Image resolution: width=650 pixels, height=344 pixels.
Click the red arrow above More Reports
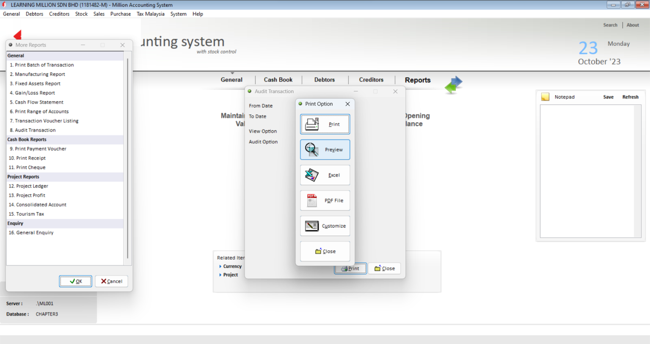(x=17, y=35)
